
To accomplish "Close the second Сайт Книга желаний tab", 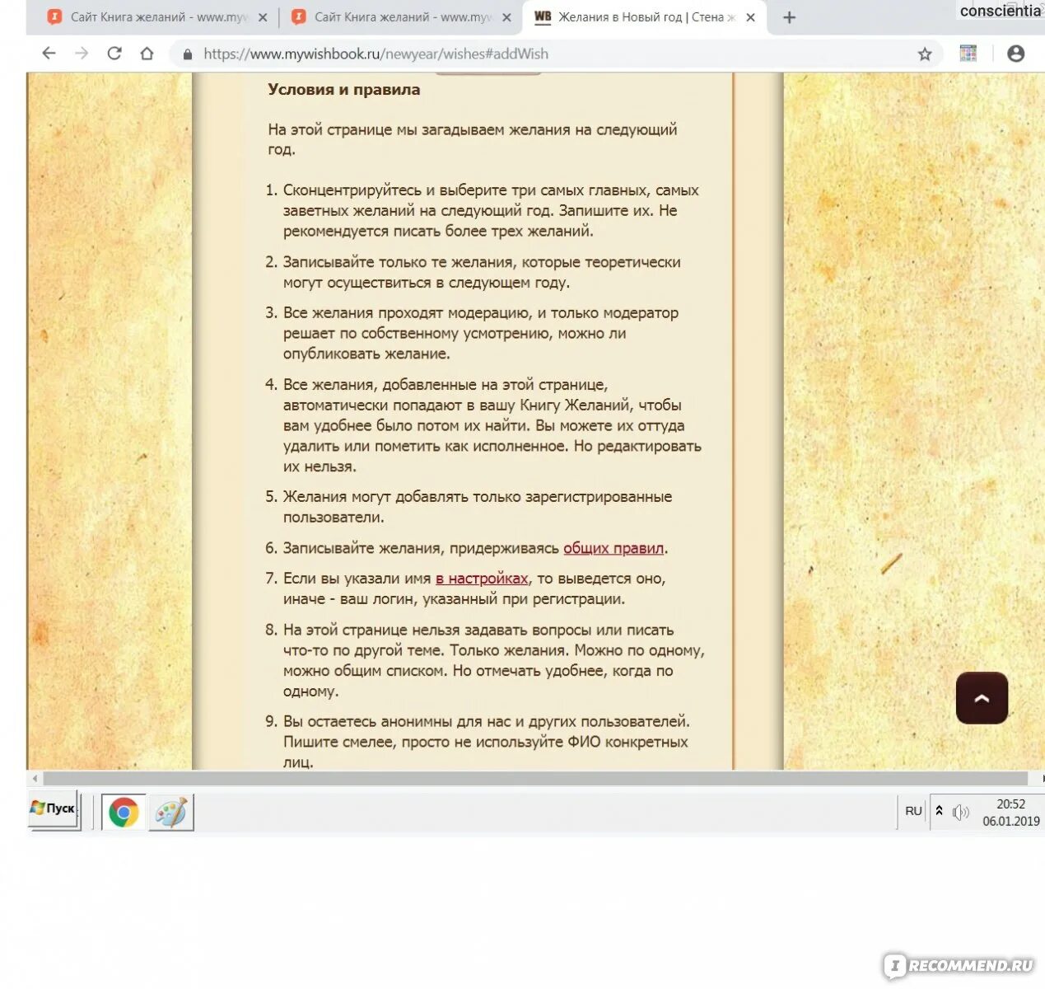I will tap(506, 17).
